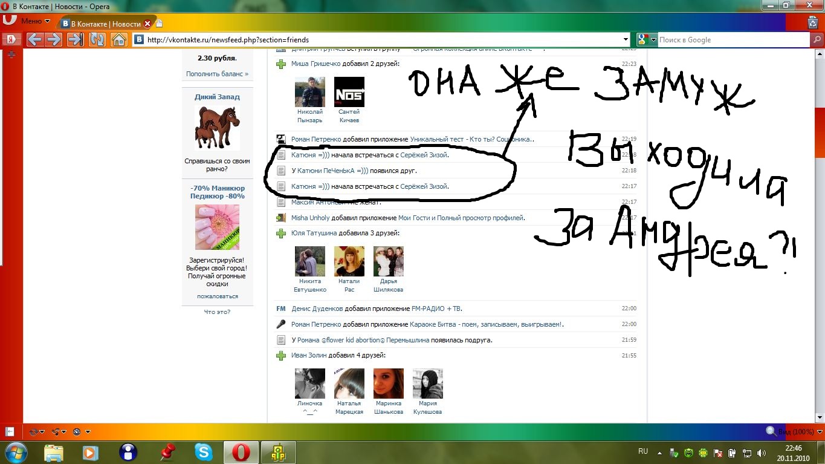Viewport: 825px width, 464px height.
Task: Open Мои Гости и Полный просмотр профилей link
Action: coord(461,218)
